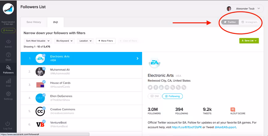Click the 9.2k Tweets stat
The height and width of the screenshot is (136, 268).
207,111
